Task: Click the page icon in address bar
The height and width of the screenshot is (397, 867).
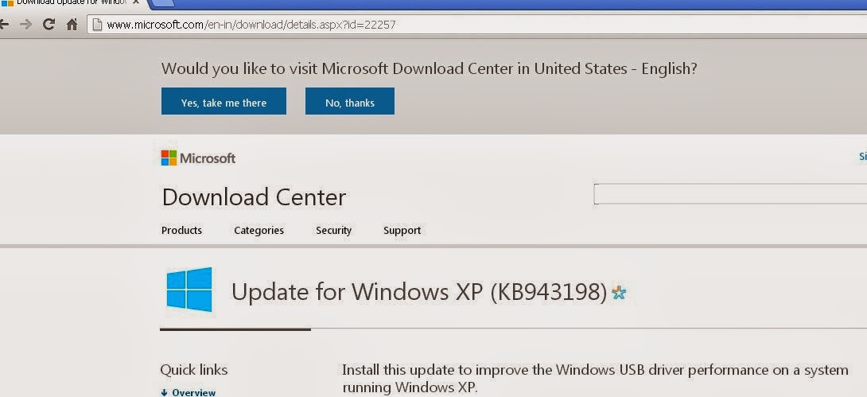Action: [x=97, y=25]
